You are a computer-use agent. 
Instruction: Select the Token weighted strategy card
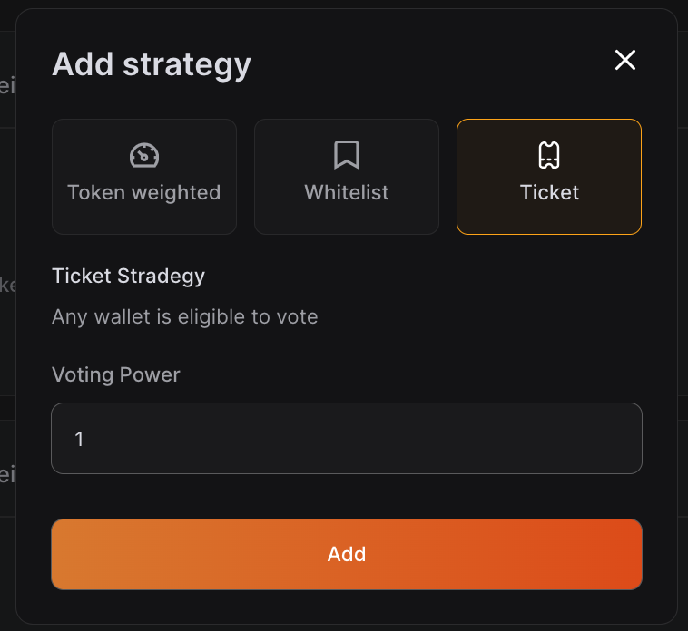(144, 177)
